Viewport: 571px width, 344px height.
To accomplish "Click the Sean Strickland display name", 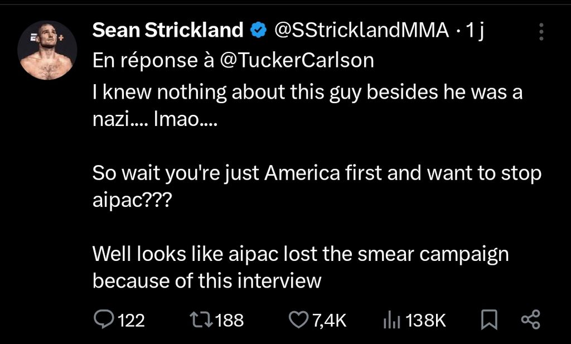I will click(x=168, y=30).
